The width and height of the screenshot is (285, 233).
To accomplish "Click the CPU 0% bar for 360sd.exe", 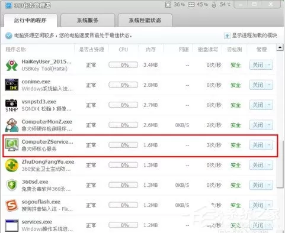I will pos(123,185).
